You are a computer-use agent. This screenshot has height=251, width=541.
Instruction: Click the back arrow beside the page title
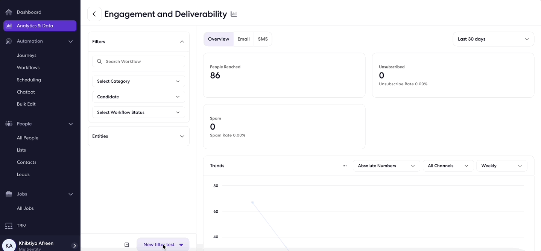94,14
